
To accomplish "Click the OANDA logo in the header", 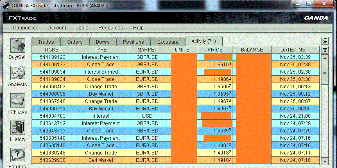I will coord(316,18).
